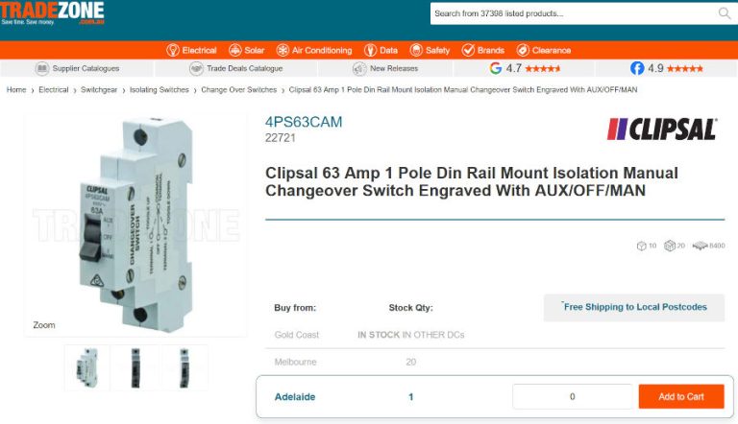Open New Releases section
Image resolution: width=738 pixels, height=424 pixels.
click(x=385, y=69)
